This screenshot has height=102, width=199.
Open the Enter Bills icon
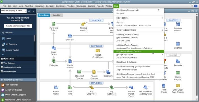pyautogui.click(x=70, y=36)
